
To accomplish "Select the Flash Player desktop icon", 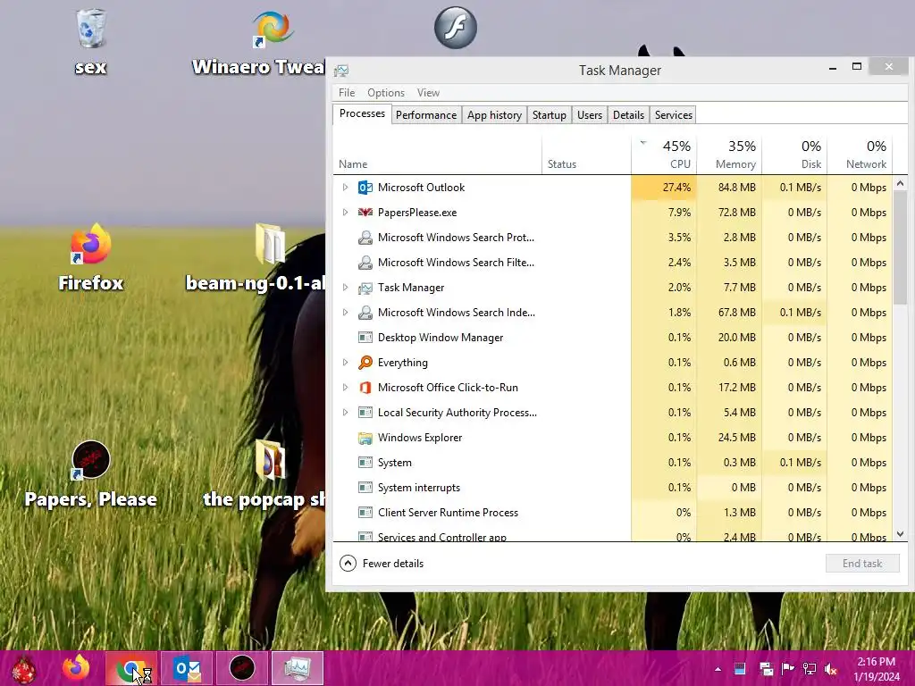I will [x=455, y=28].
